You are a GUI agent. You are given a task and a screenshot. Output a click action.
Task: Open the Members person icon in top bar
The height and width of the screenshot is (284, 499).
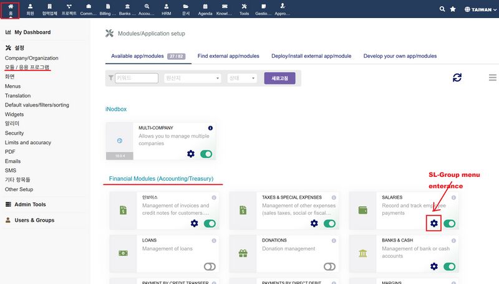click(x=30, y=6)
